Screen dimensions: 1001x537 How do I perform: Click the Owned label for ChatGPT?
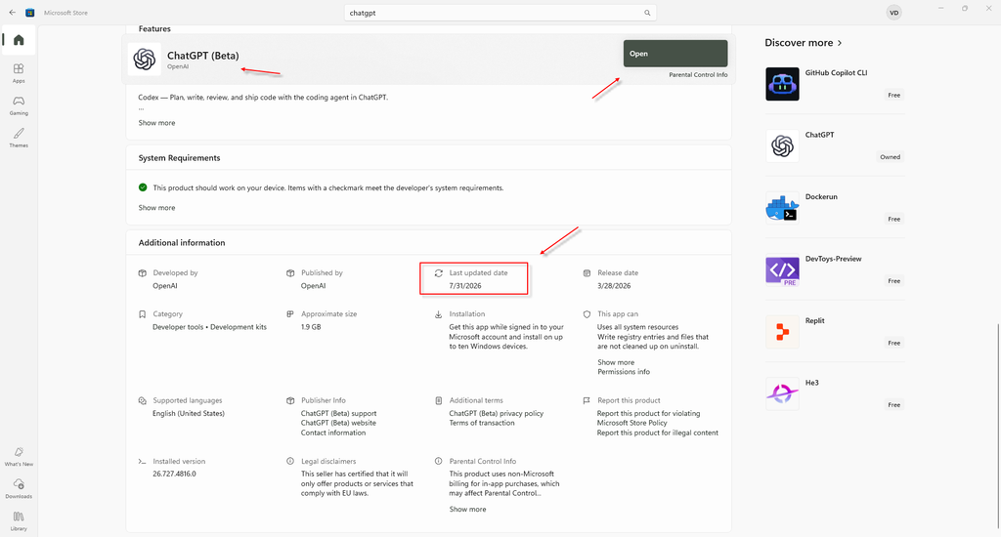click(x=890, y=157)
